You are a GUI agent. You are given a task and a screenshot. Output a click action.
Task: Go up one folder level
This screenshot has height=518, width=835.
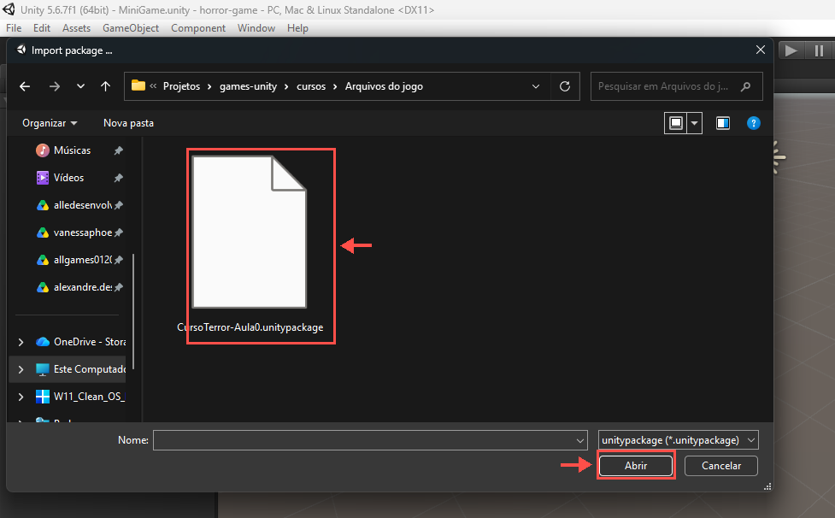click(x=105, y=86)
